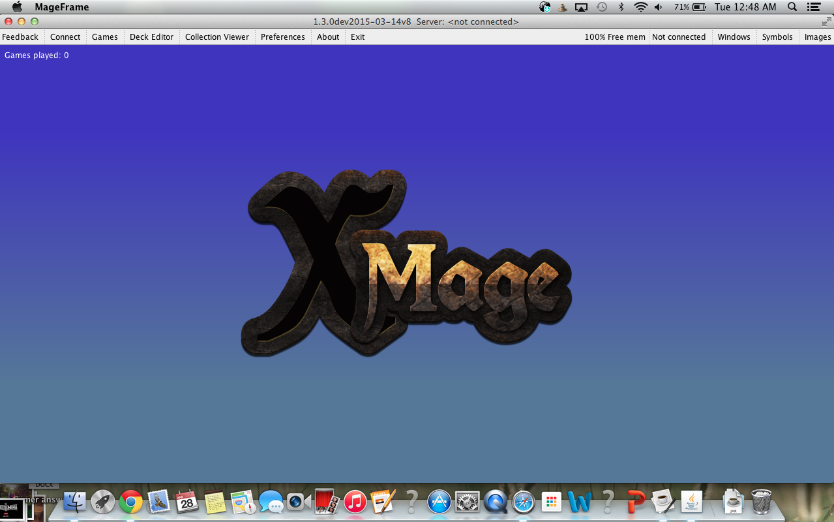
Task: Show the About dialog
Action: tap(328, 37)
